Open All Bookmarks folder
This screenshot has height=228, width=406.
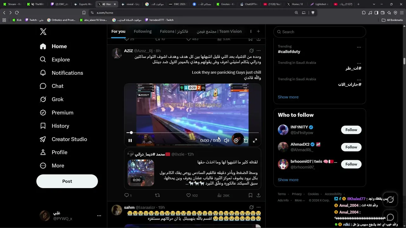coord(392,20)
